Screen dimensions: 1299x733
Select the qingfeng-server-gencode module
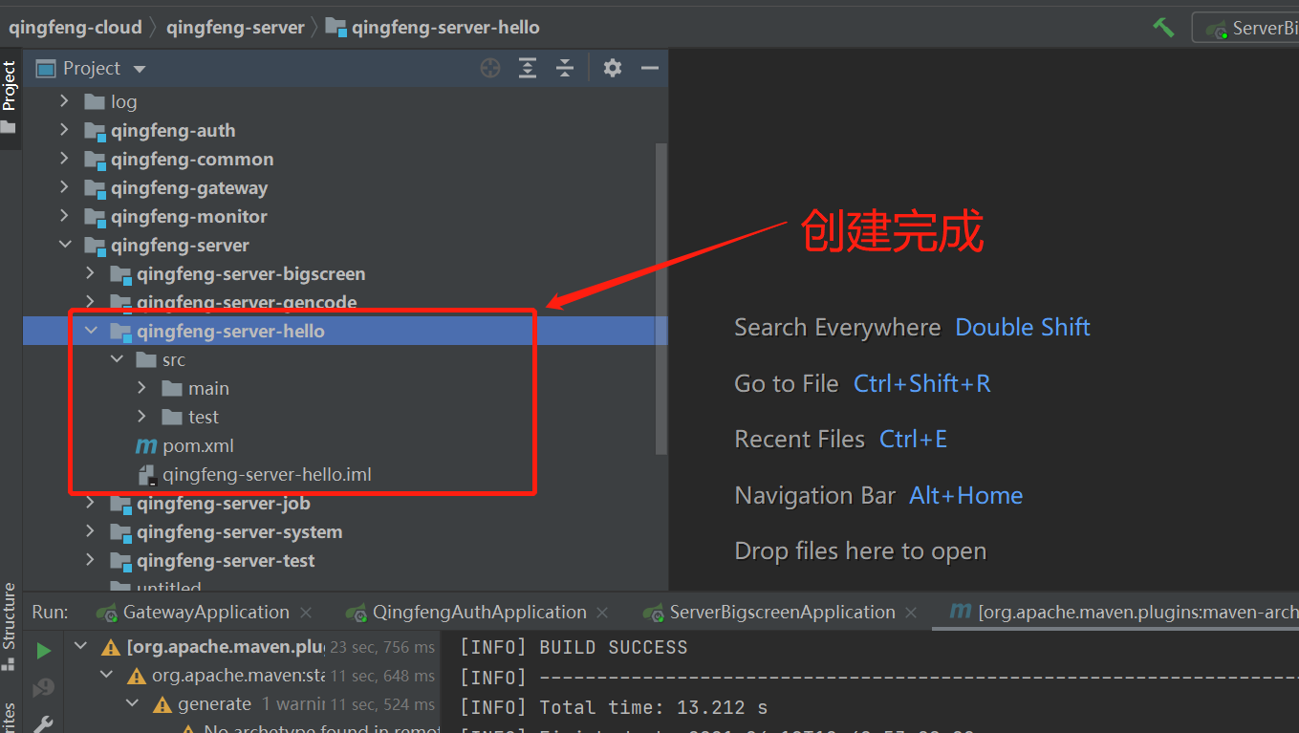pyautogui.click(x=247, y=302)
